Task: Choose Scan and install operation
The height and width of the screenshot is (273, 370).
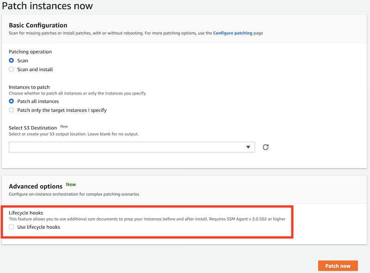Action: [11, 69]
